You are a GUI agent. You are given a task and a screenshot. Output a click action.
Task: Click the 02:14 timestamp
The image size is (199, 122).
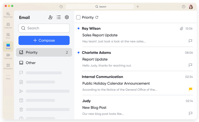pyautogui.click(x=189, y=101)
